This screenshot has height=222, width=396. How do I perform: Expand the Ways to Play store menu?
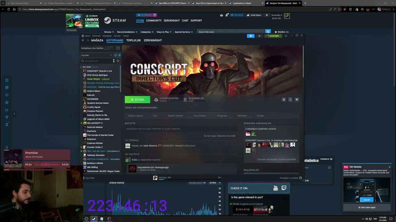coord(164,32)
